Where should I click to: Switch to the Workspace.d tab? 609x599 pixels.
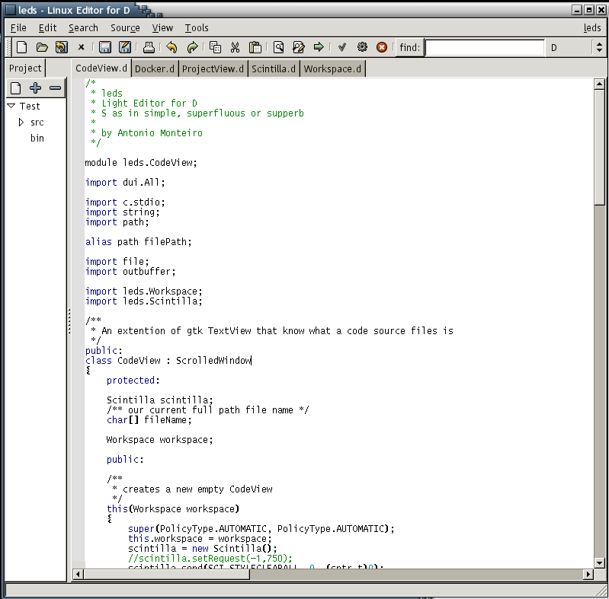click(x=332, y=69)
